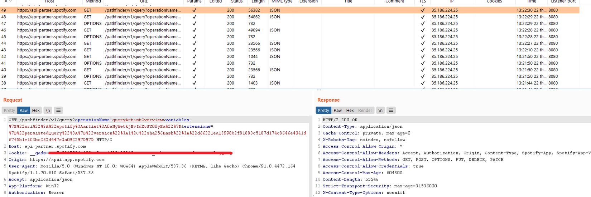The width and height of the screenshot is (591, 197).
Task: Click time 13:21:44 in row 38
Action: point(531,83)
